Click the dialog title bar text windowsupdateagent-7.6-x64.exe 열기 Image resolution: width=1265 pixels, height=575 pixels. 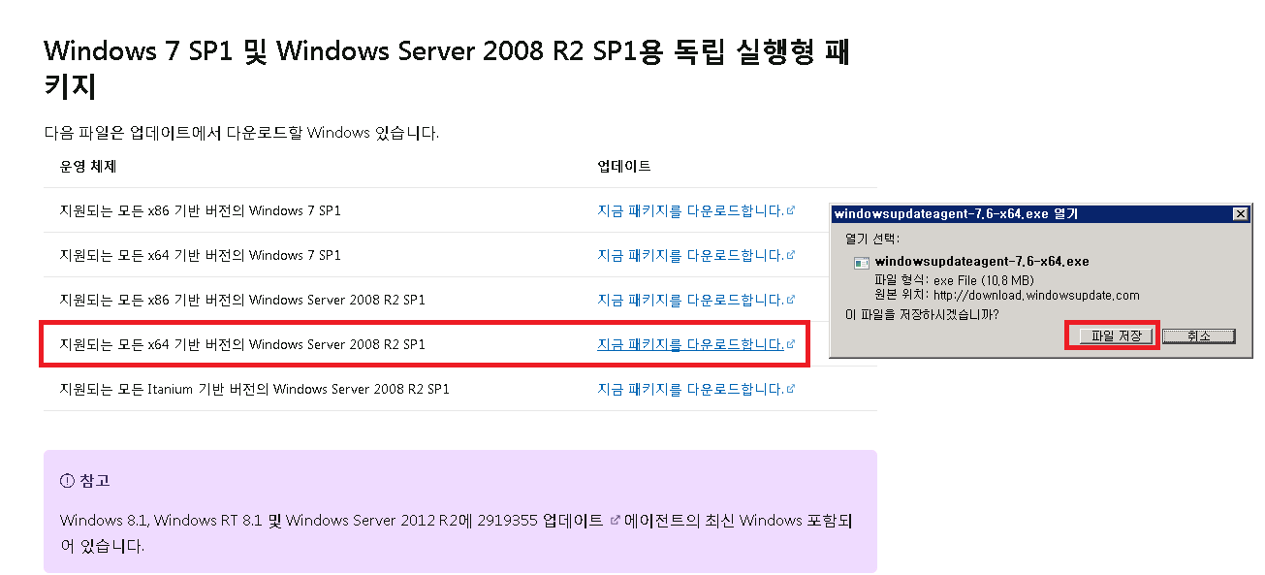pyautogui.click(x=956, y=213)
